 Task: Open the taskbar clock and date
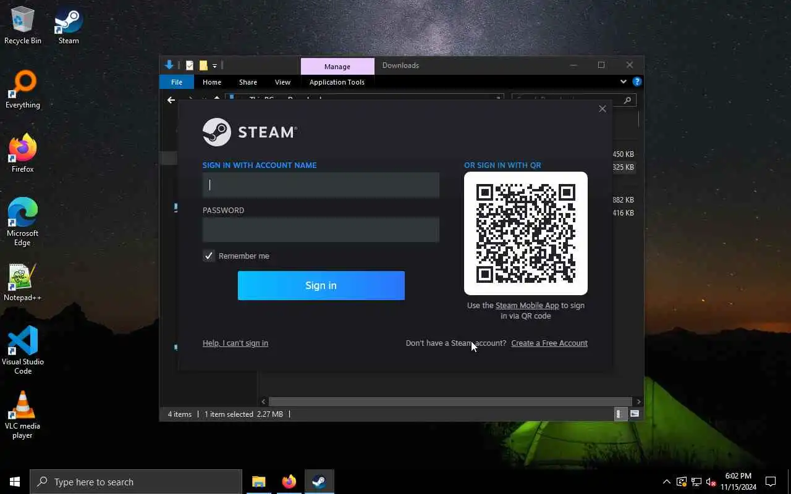click(738, 482)
